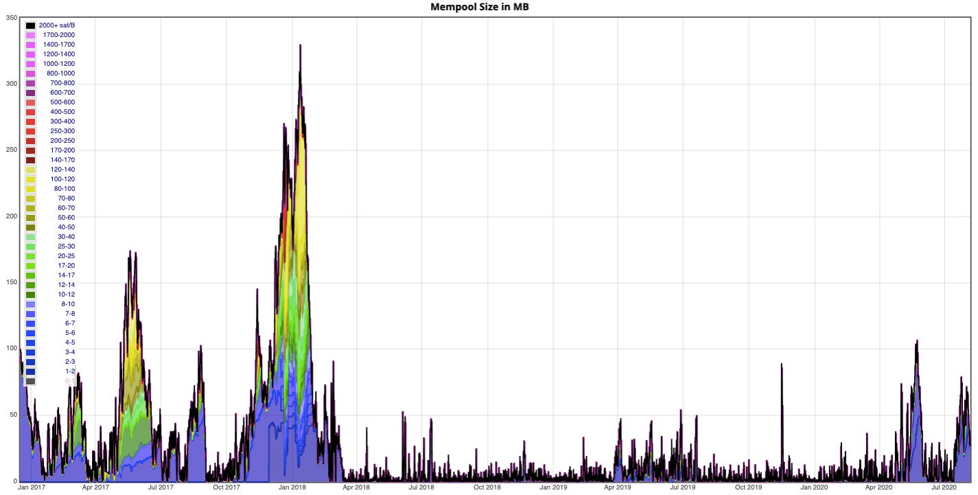This screenshot has height=495, width=978.
Task: Click the 14-17 legend color swatch
Action: point(30,275)
